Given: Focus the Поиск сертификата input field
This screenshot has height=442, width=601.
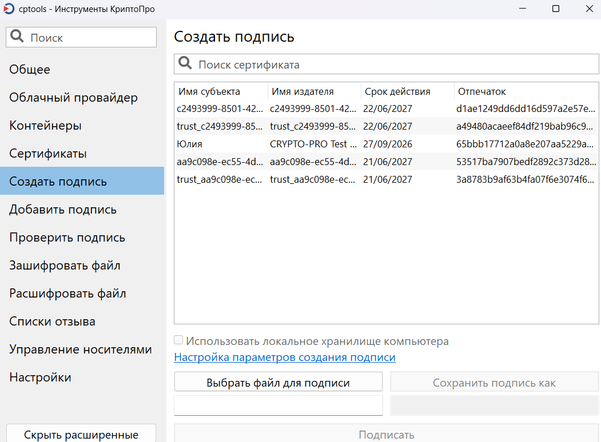Looking at the screenshot, I should pos(387,64).
